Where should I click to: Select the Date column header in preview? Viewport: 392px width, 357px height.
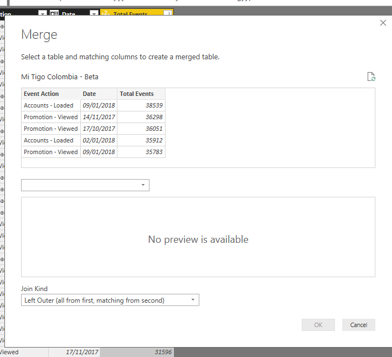click(99, 94)
